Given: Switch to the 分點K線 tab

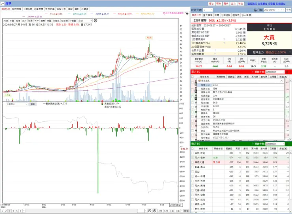Looking at the screenshot, I should [27, 9].
